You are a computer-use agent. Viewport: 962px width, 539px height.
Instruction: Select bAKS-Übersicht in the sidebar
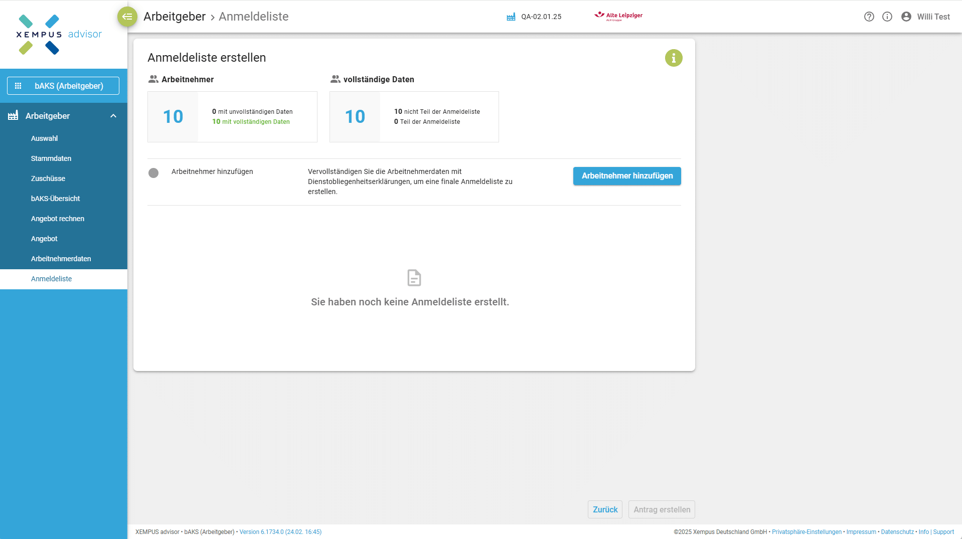(55, 199)
